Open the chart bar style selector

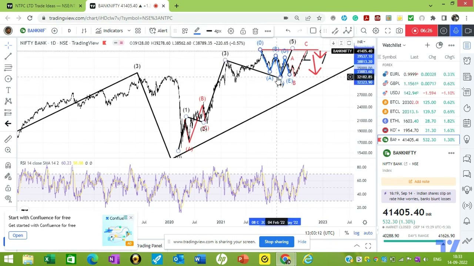click(84, 31)
